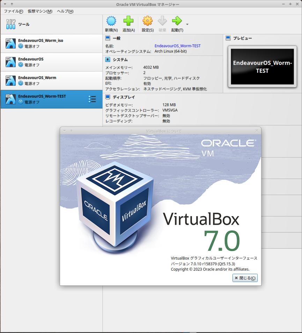Start VM with 起動(T) green arrow

pos(177,21)
